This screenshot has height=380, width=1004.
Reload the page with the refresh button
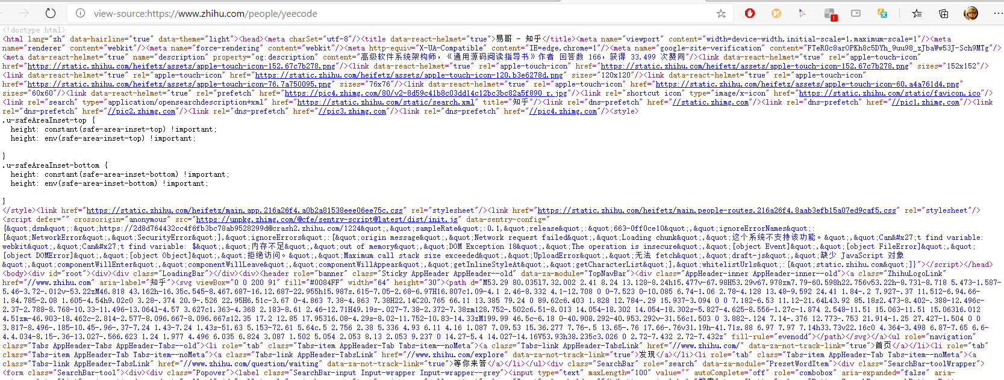tap(51, 13)
